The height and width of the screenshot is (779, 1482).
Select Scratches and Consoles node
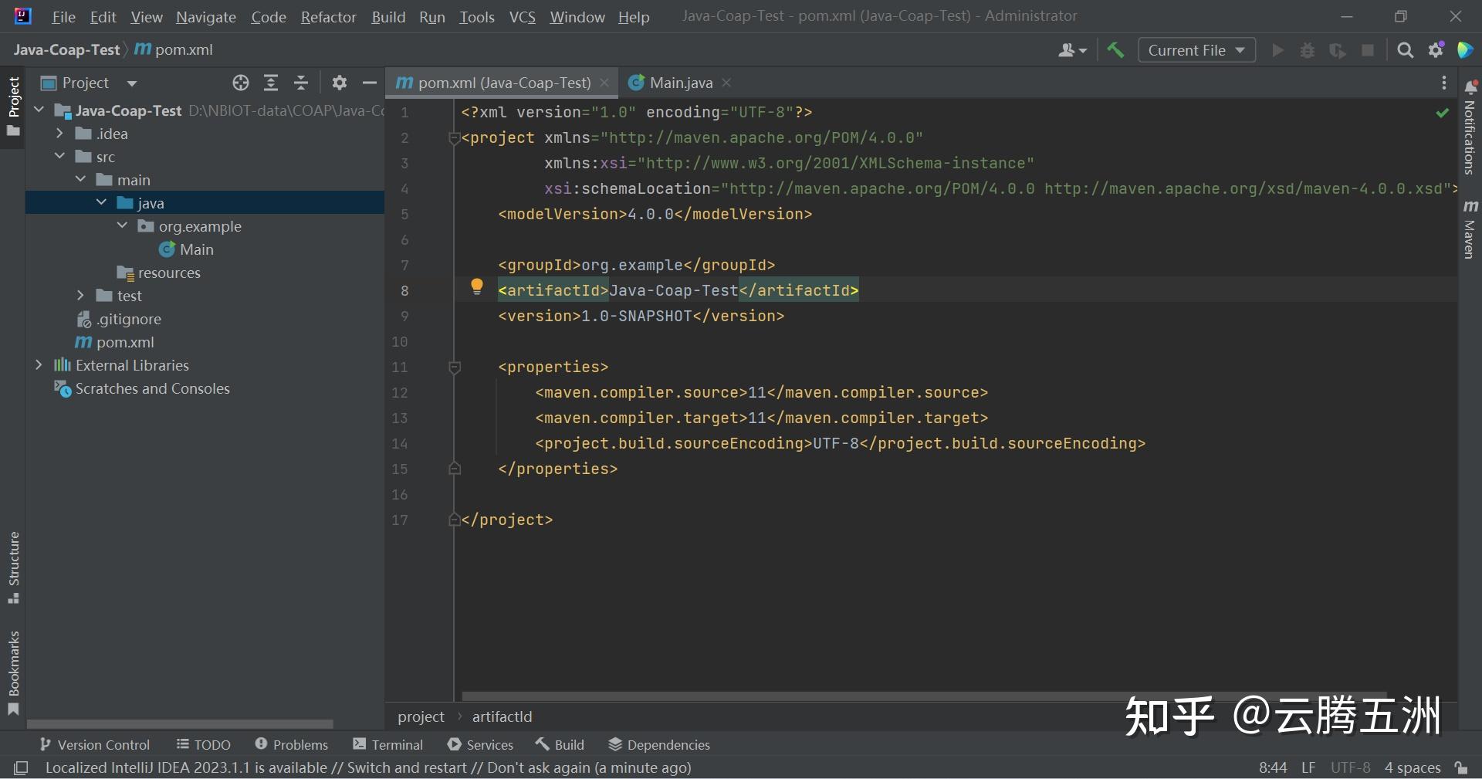[x=152, y=388]
